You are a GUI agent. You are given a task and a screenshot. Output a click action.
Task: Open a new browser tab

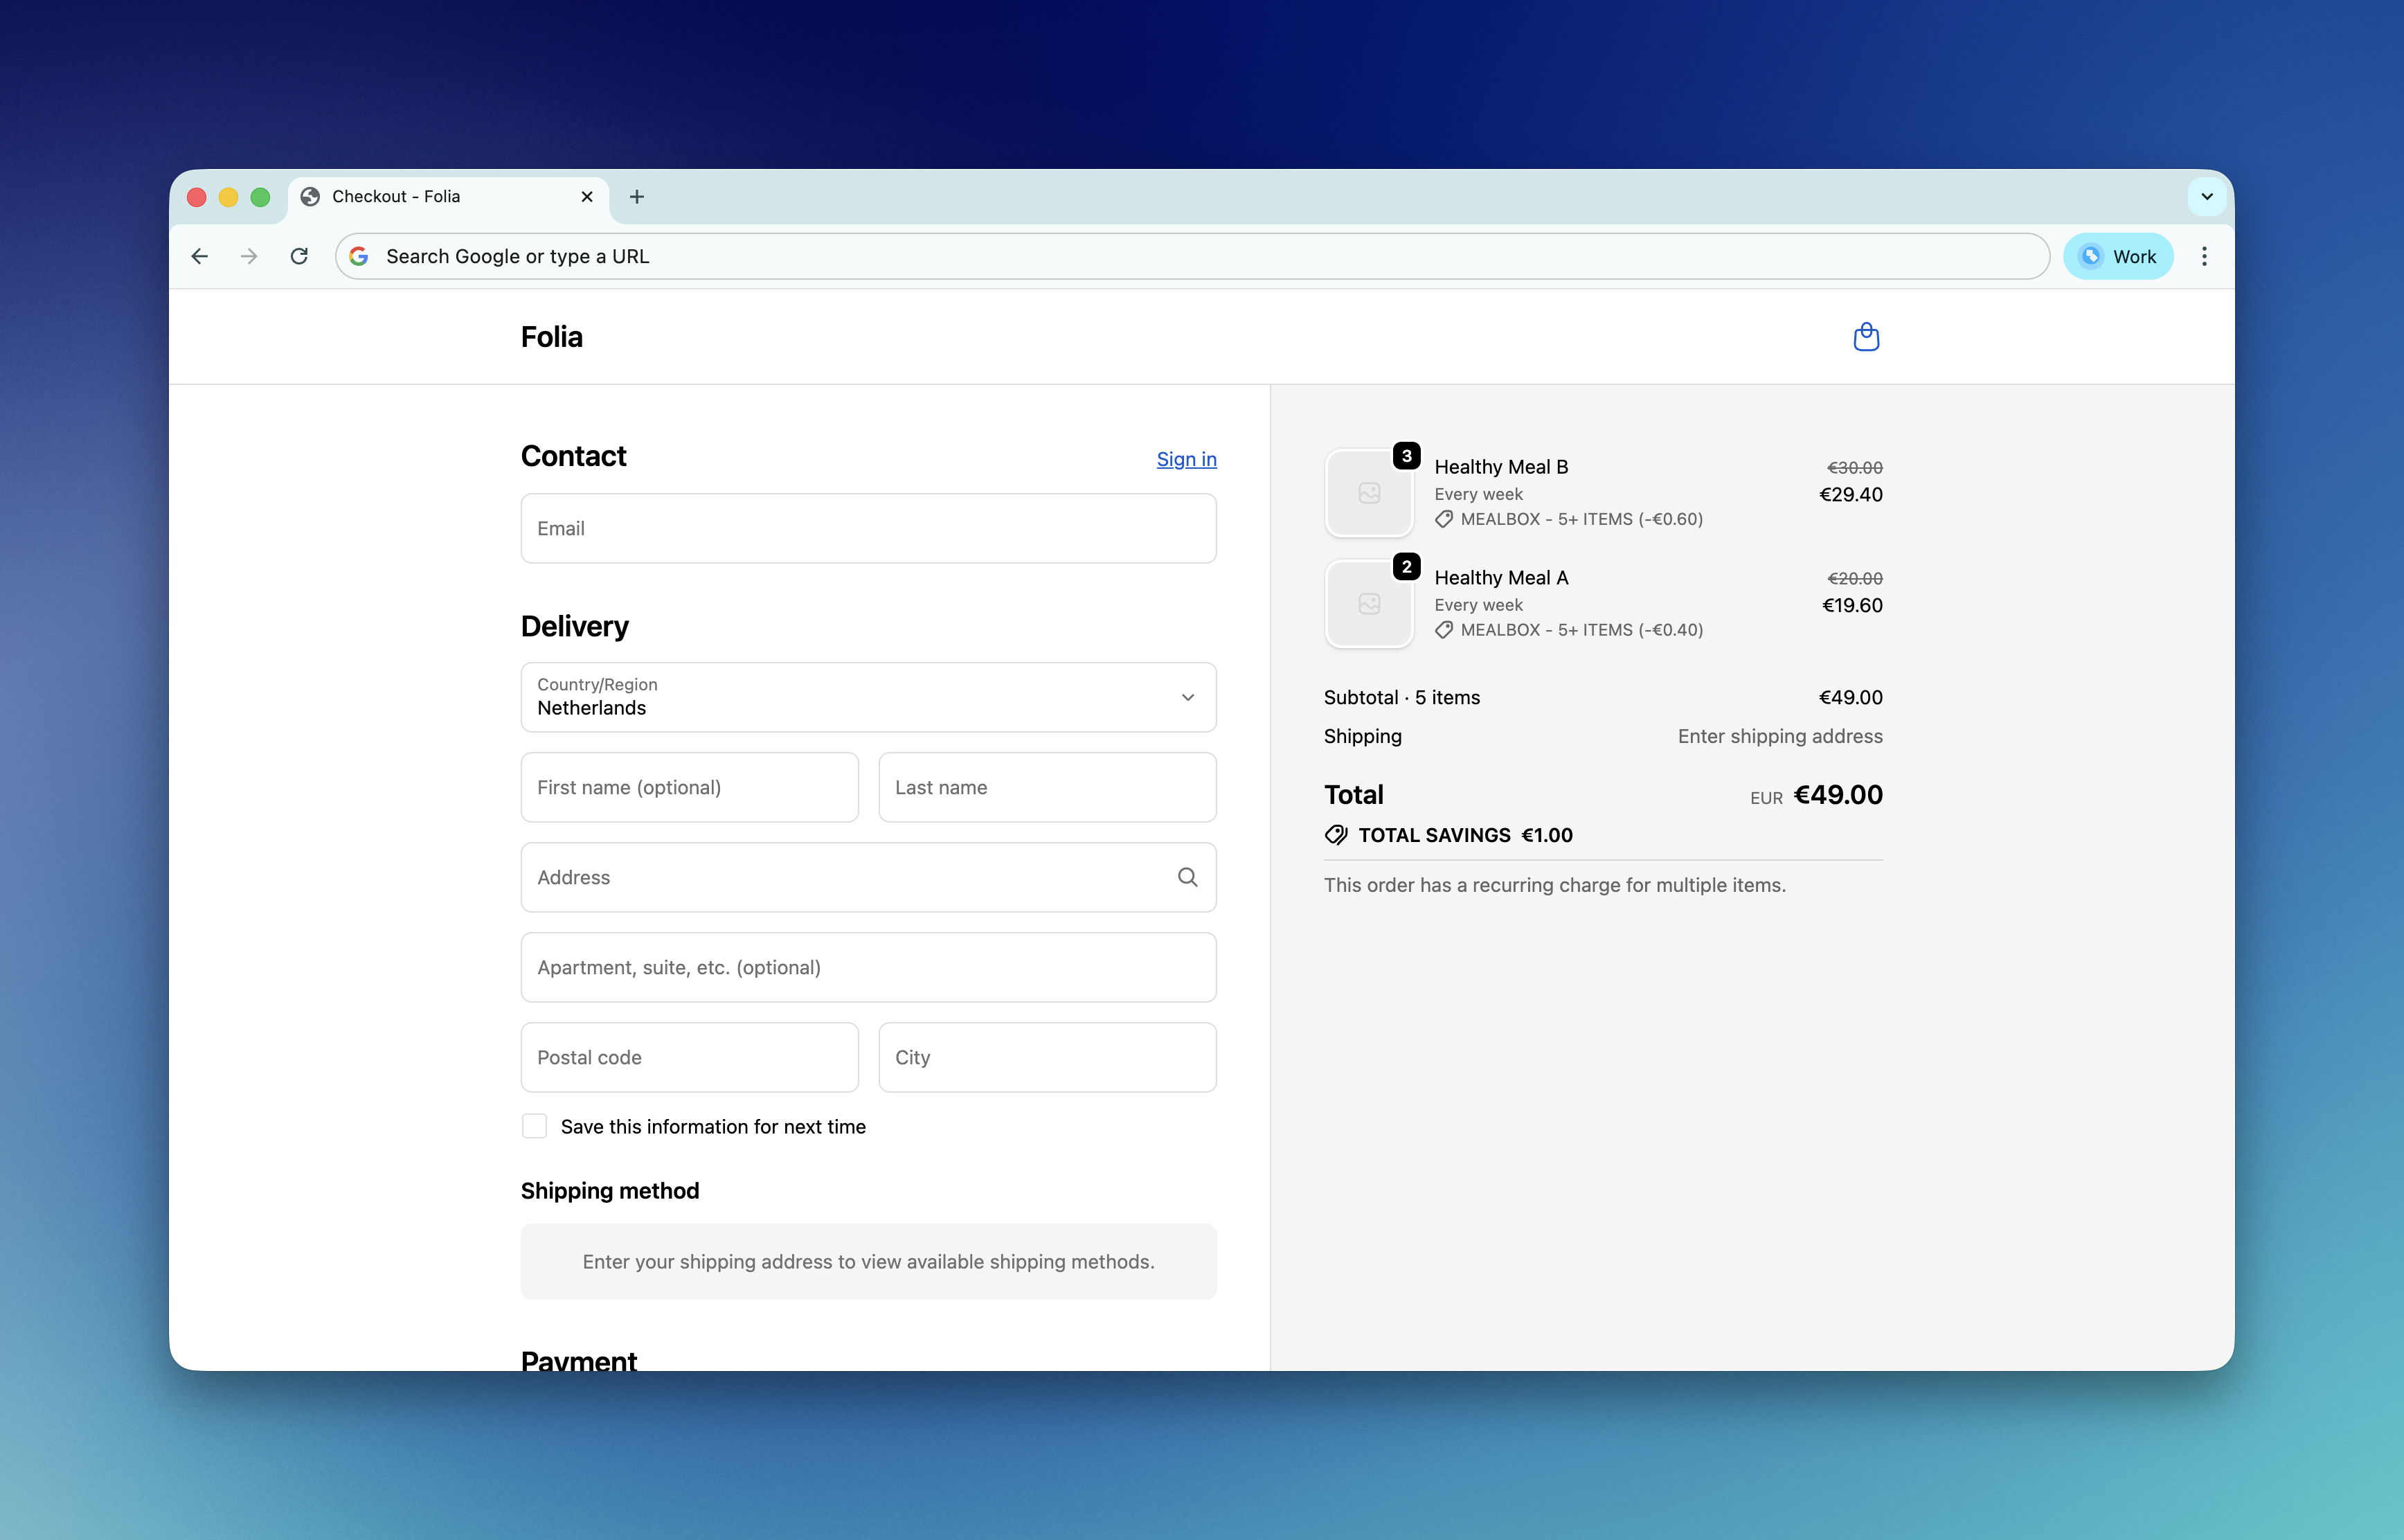pos(637,196)
